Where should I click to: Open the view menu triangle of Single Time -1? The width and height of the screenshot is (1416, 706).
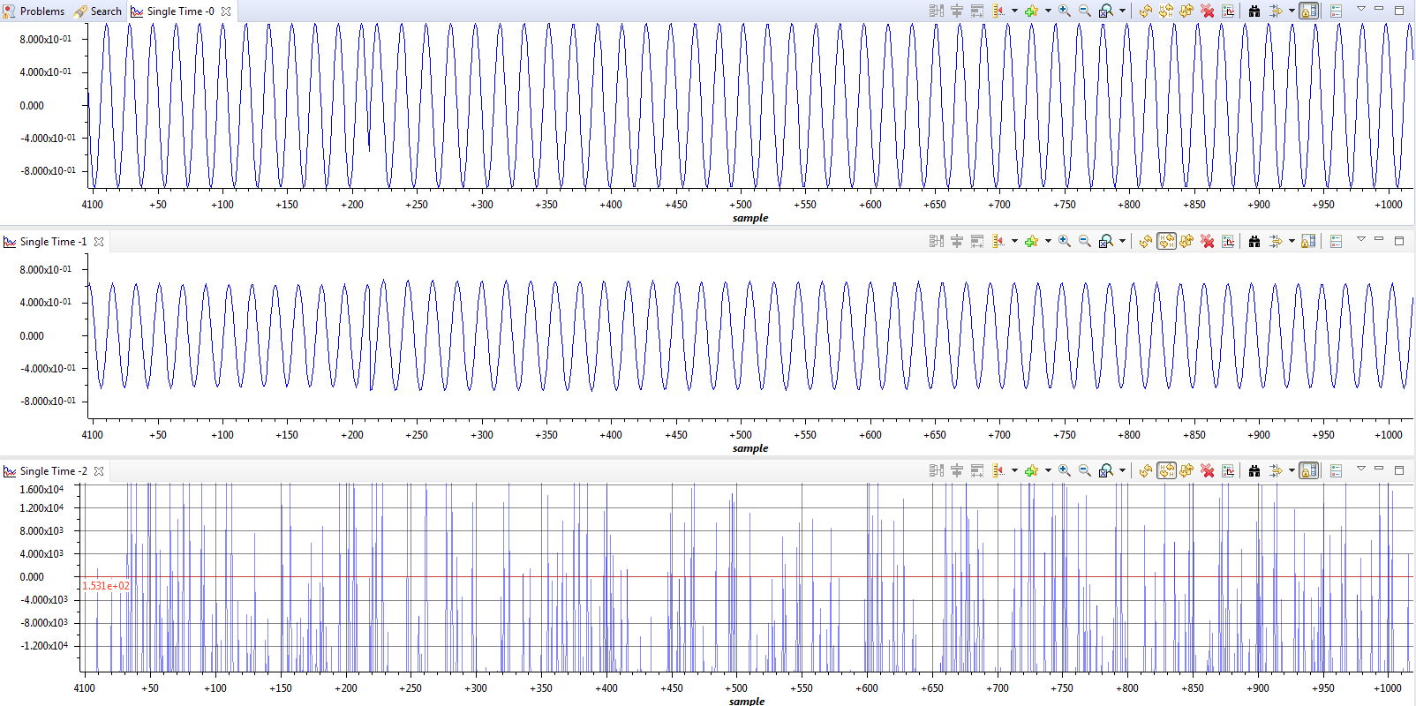(x=1360, y=238)
